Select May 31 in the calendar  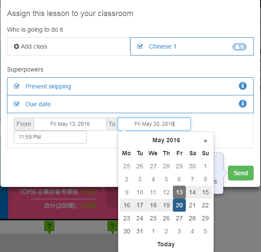tap(140, 232)
